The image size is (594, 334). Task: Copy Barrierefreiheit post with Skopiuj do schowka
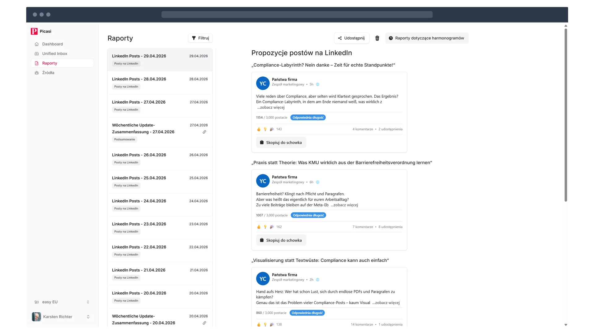(281, 240)
